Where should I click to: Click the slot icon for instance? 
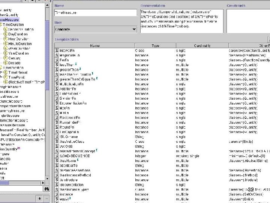coord(57,194)
